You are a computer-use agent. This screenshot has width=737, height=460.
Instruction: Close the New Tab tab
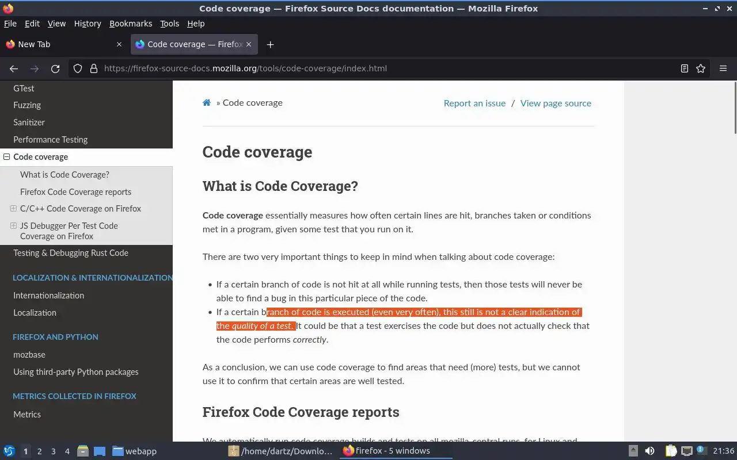point(119,44)
